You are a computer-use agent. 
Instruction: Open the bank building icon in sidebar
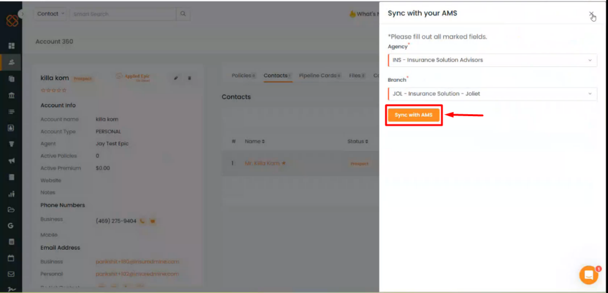pyautogui.click(x=11, y=95)
